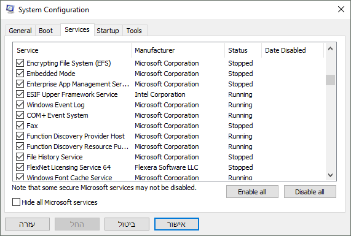Click the Enable all button
This screenshot has width=351, height=236.
pos(252,192)
